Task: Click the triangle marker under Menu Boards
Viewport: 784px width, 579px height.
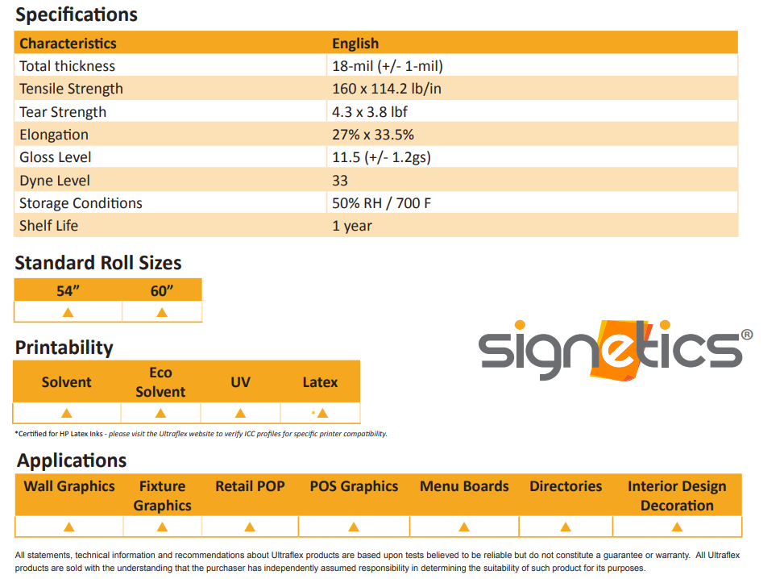Action: point(464,527)
